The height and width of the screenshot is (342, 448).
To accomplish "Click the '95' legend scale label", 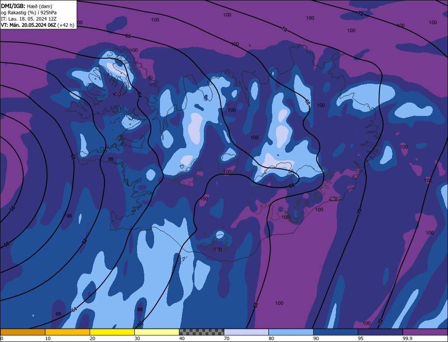I will pyautogui.click(x=361, y=338).
